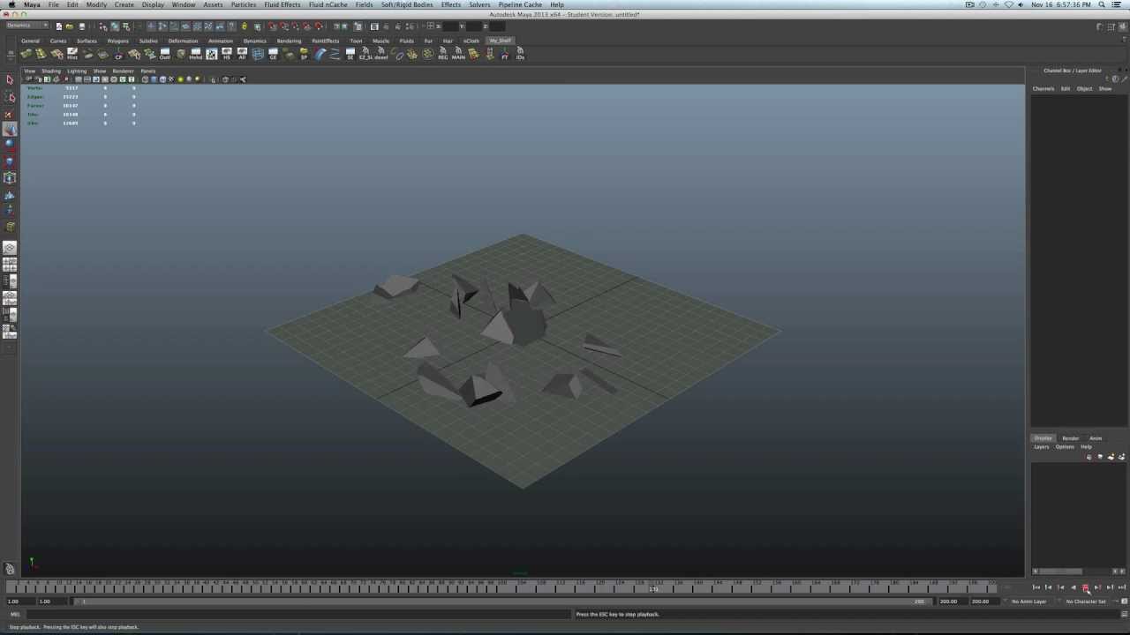
Task: Open the Solvers menu
Action: pos(479,4)
